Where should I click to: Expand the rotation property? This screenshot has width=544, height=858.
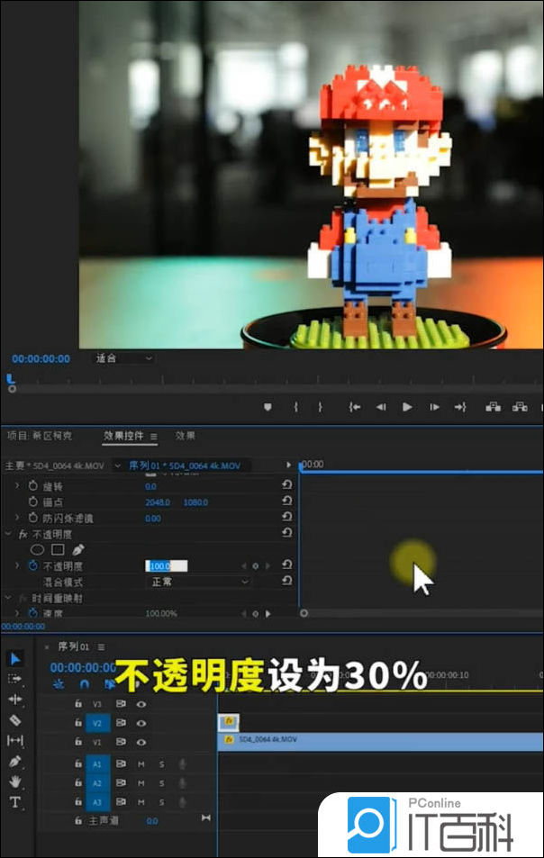pyautogui.click(x=16, y=486)
